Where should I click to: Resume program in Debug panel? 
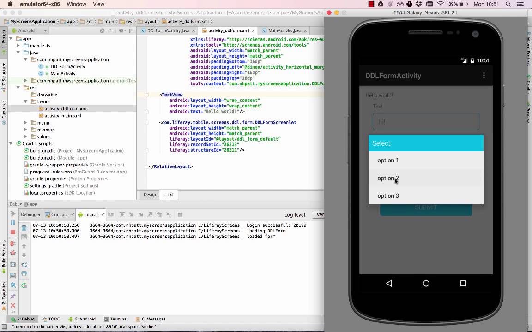click(13, 214)
